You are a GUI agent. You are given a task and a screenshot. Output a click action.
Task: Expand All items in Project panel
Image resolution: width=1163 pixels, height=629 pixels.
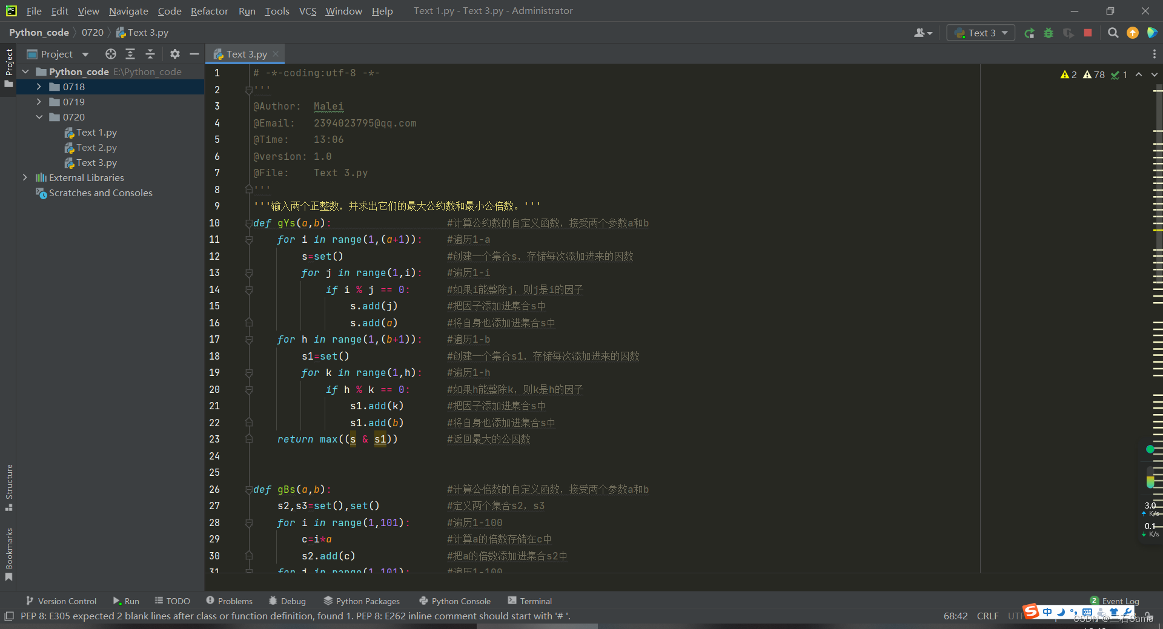pyautogui.click(x=130, y=54)
